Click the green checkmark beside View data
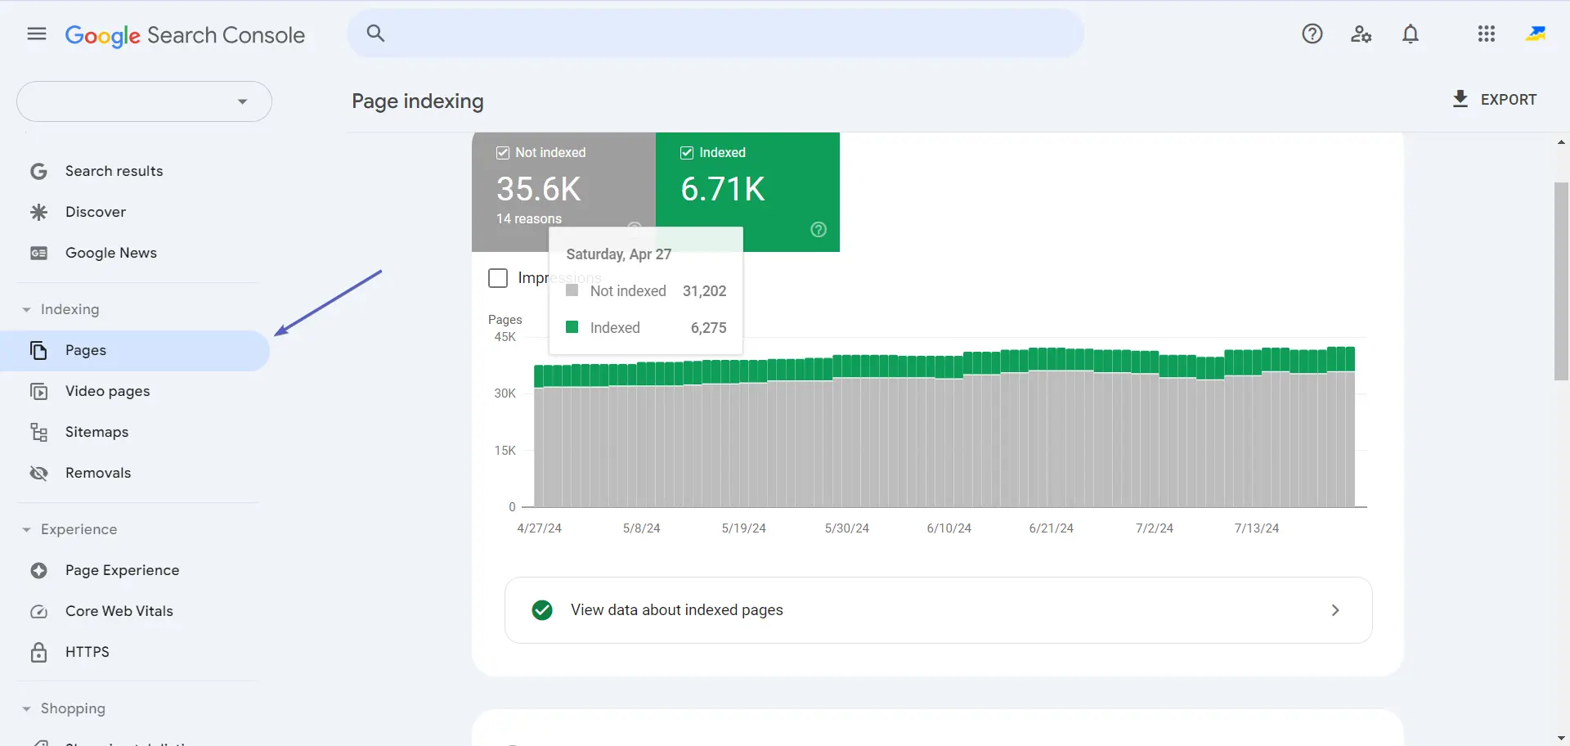Screen dimensions: 1570x746 pos(542,610)
